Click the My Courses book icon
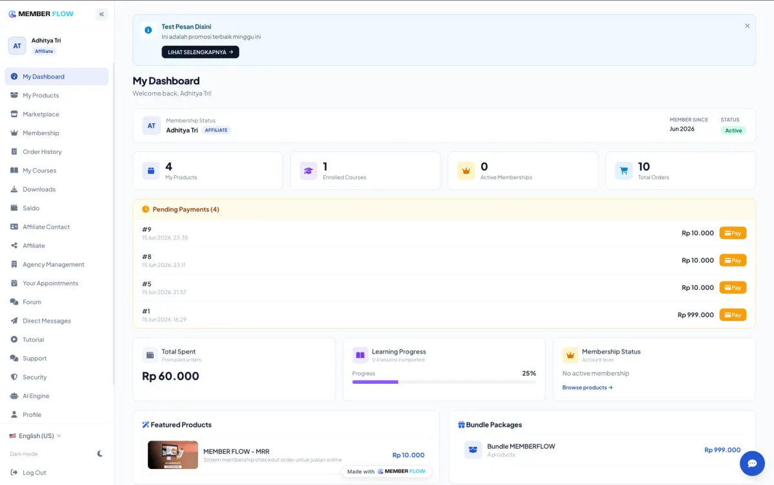 (14, 170)
